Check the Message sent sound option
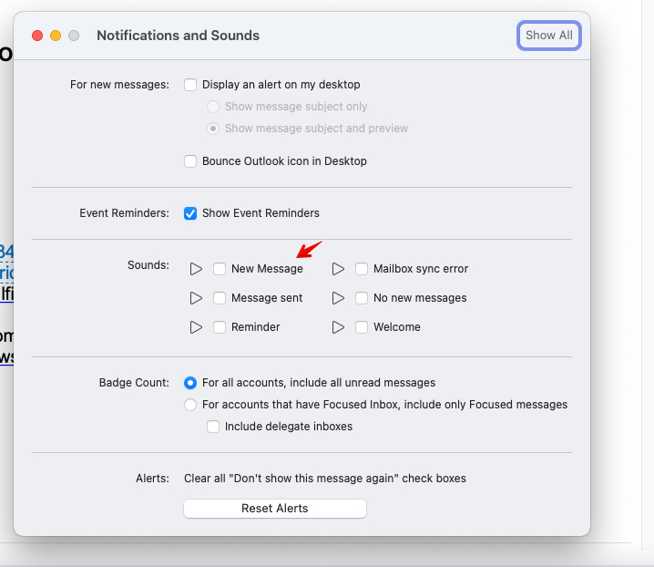The height and width of the screenshot is (567, 654). (220, 298)
